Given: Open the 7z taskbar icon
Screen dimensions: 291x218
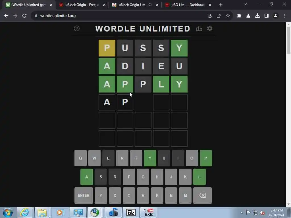Looking at the screenshot, I should click(131, 212).
